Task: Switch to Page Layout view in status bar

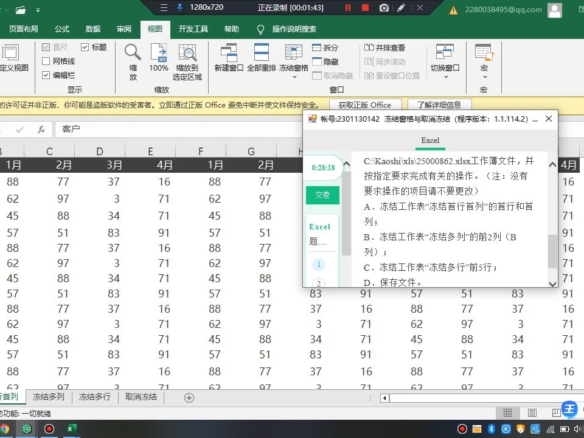Action: click(x=532, y=412)
